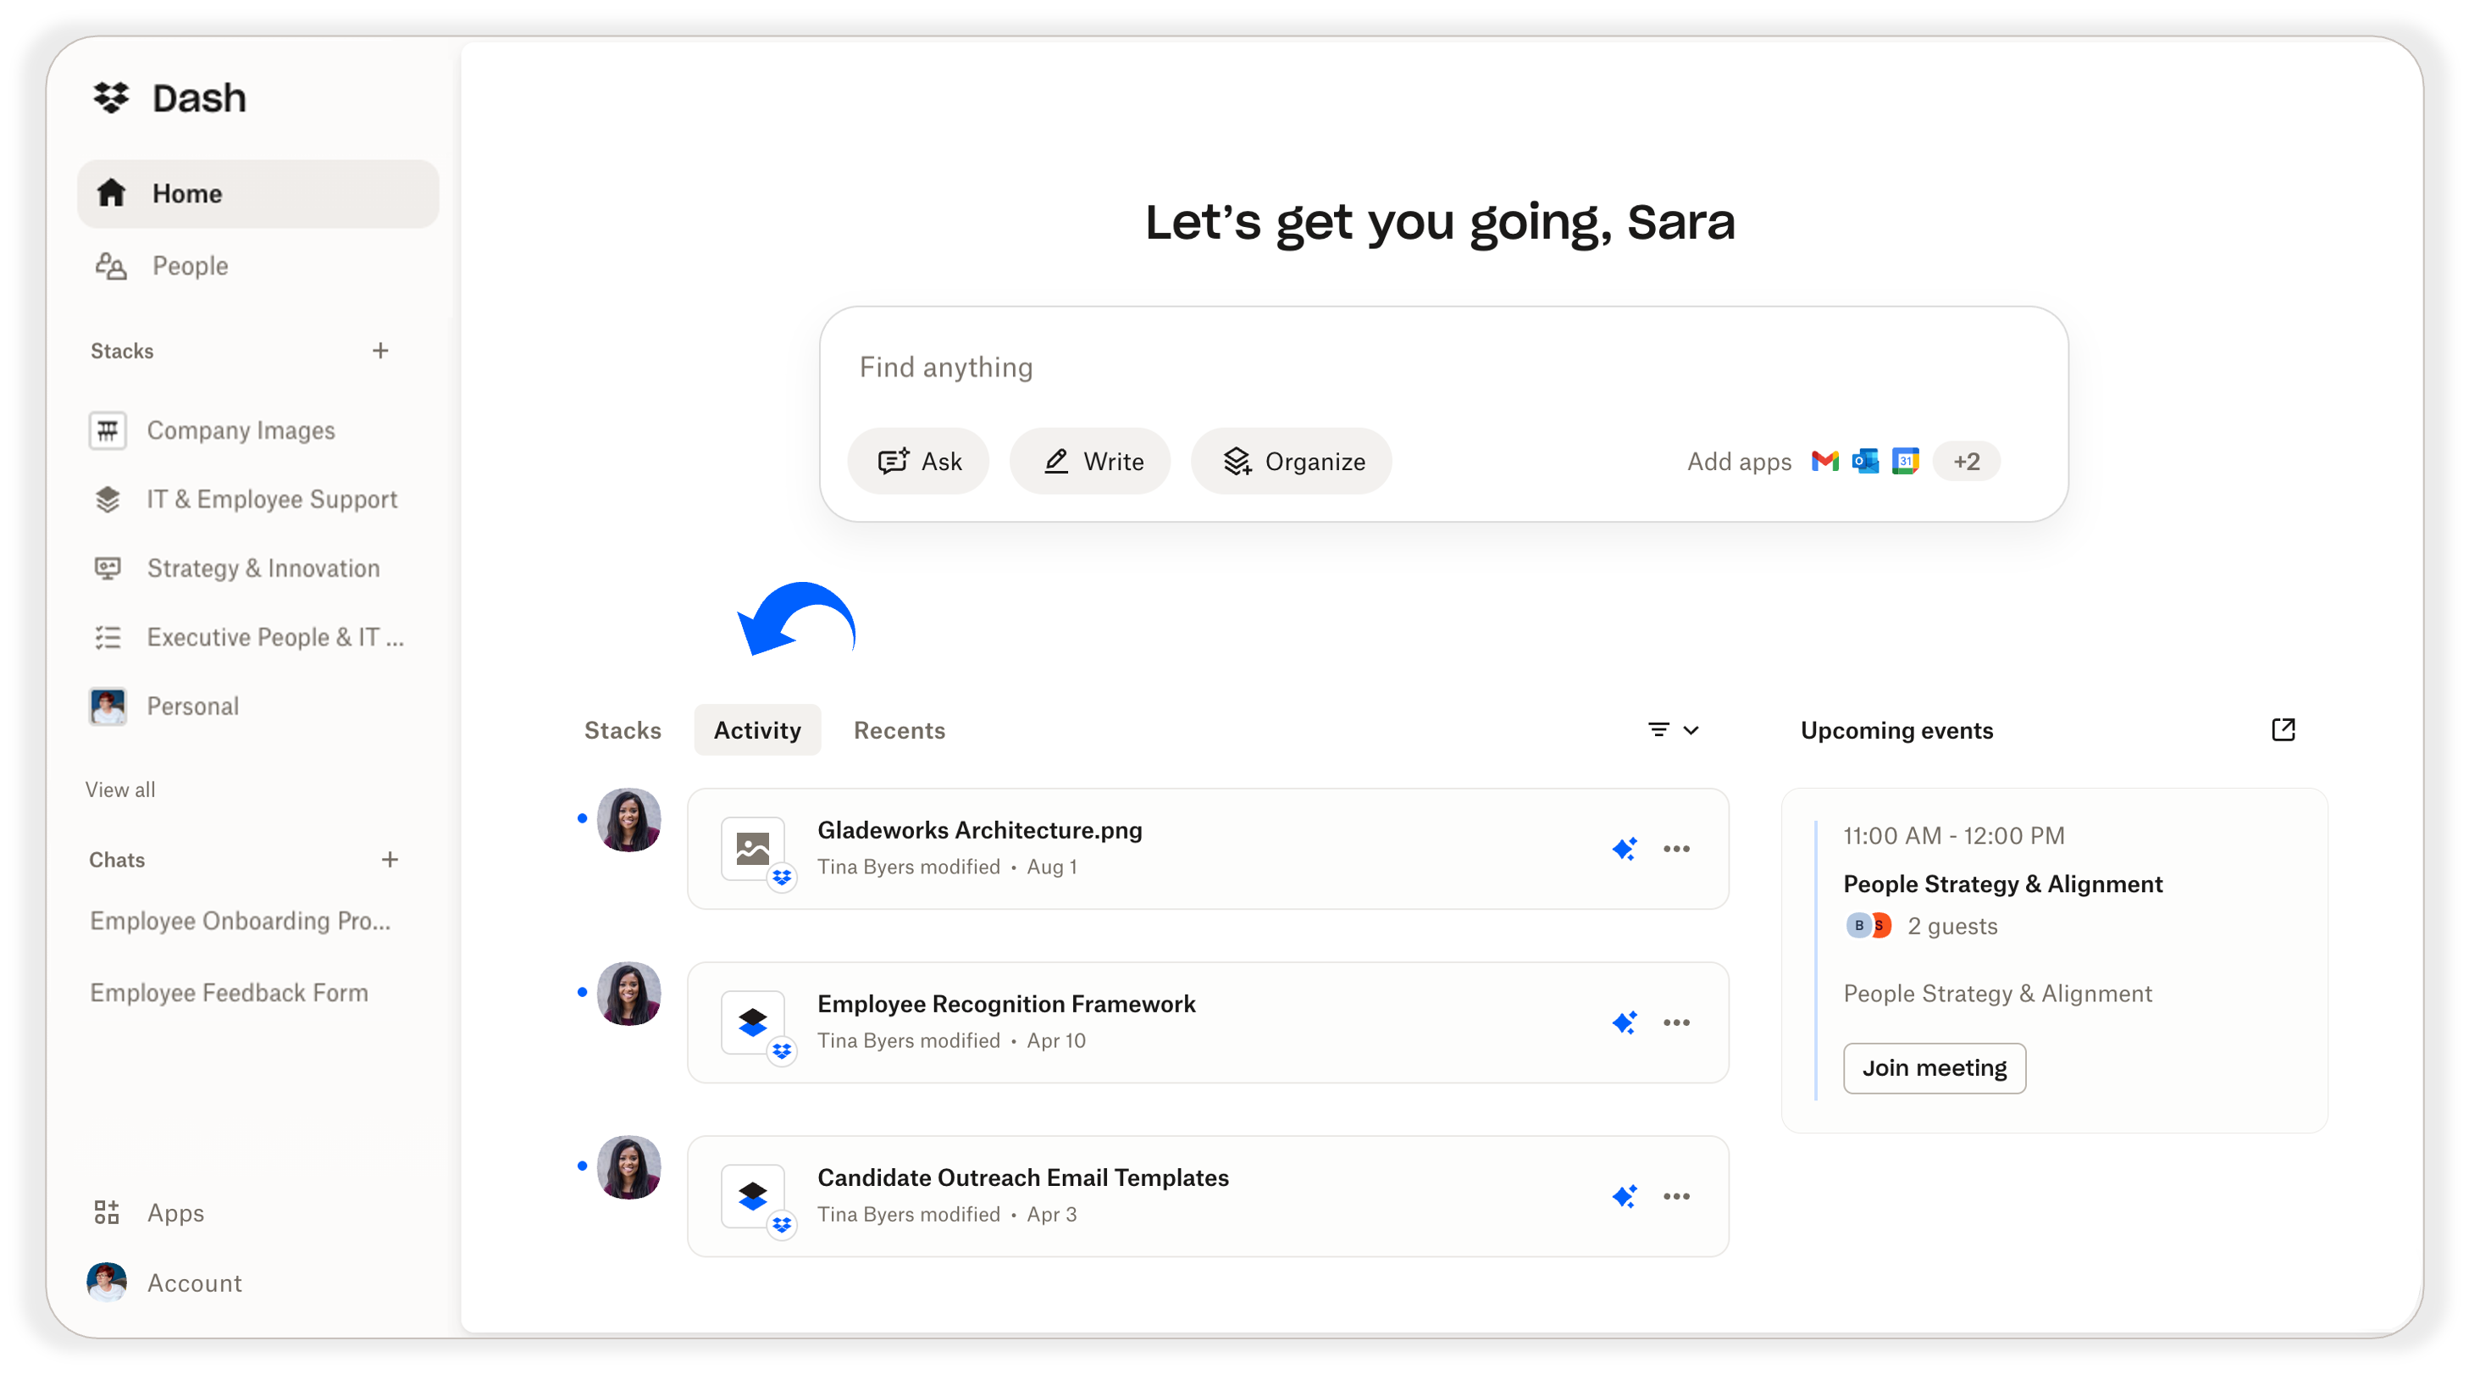This screenshot has width=2469, height=1374.
Task: Open the IT & Employee Support stack
Action: (271, 500)
